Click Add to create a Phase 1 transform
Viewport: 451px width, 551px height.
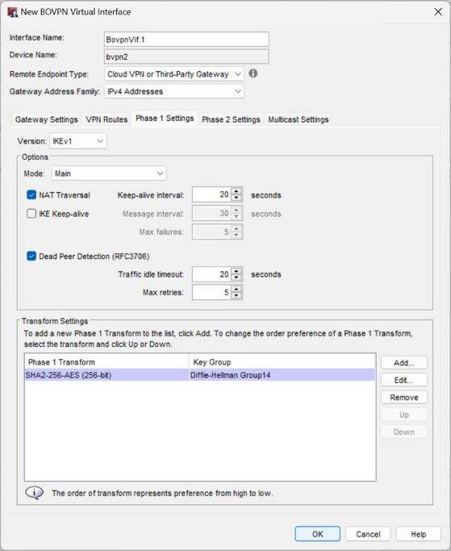click(x=404, y=363)
